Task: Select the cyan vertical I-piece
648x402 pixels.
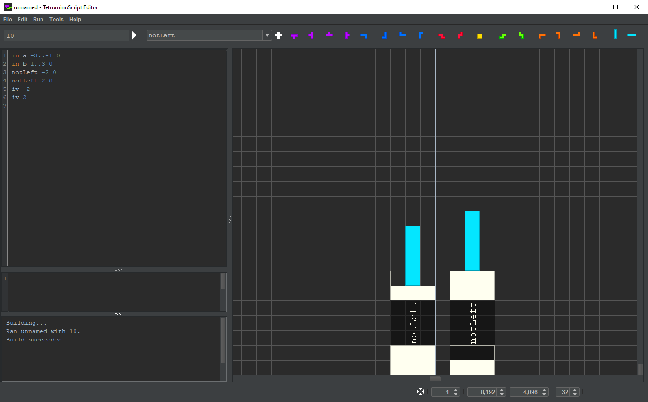Action: (615, 34)
